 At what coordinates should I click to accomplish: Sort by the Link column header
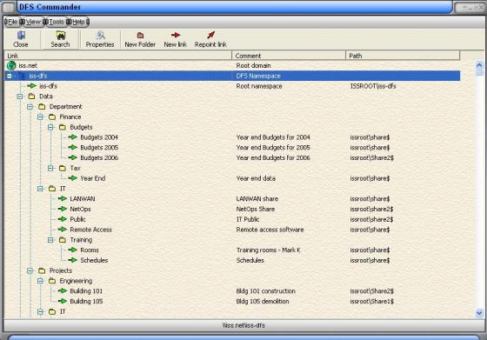click(117, 56)
